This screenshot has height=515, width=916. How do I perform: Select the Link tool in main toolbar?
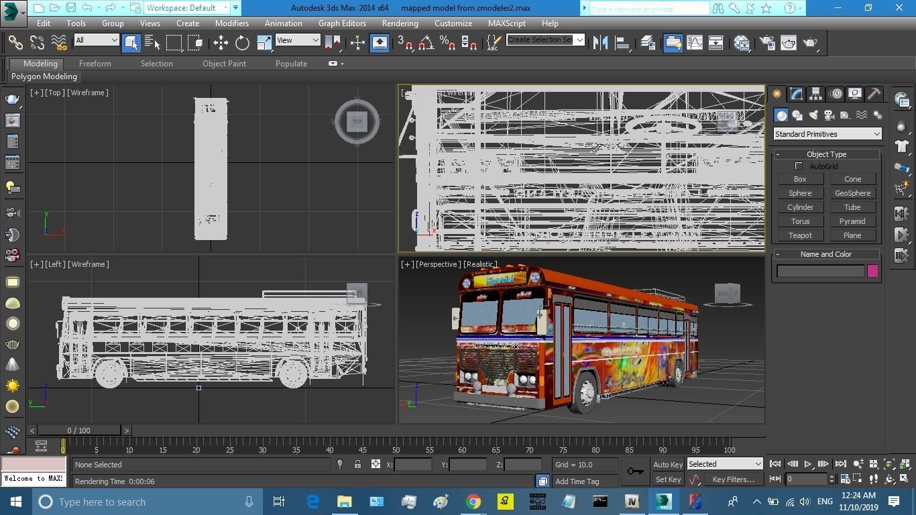[15, 43]
